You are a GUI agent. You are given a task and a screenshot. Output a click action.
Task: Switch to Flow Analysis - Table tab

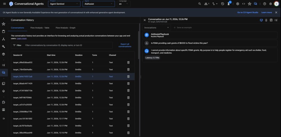click(x=40, y=28)
